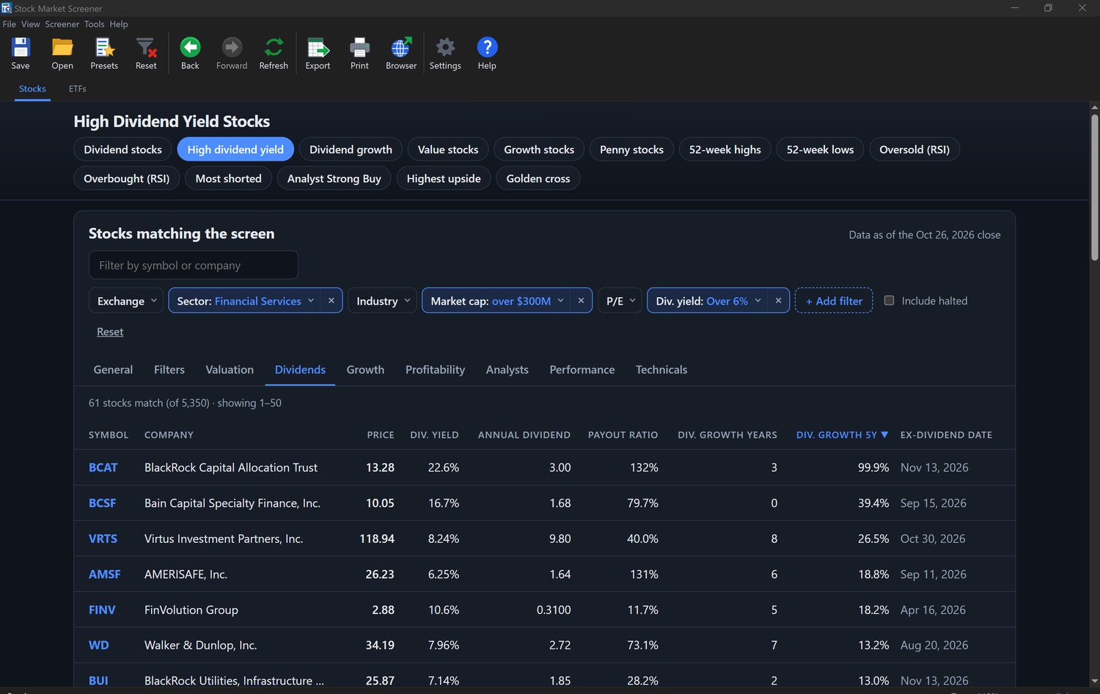Open the Div. yield: Over 6% dropdown
Viewport: 1100px width, 694px height.
point(708,301)
